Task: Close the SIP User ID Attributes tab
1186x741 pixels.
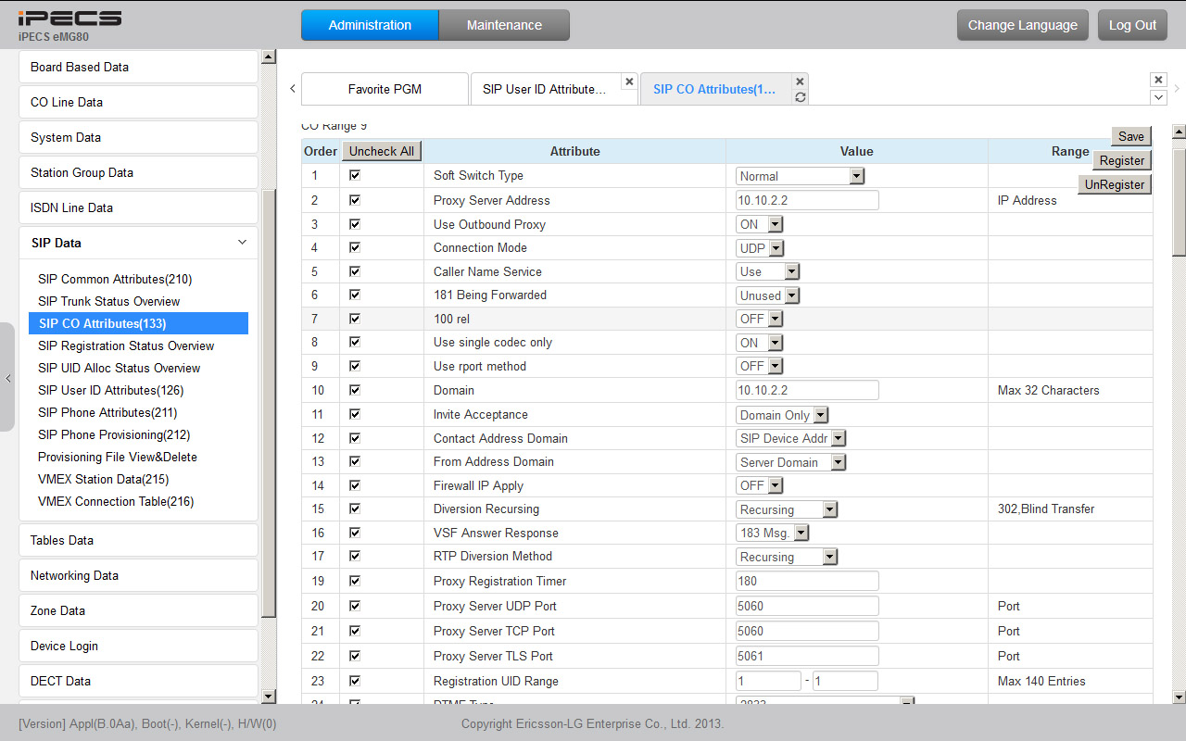Action: [629, 82]
